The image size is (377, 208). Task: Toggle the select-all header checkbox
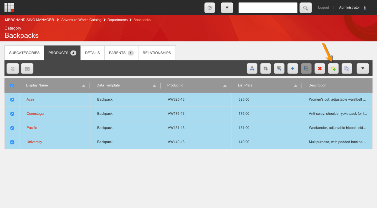click(12, 86)
